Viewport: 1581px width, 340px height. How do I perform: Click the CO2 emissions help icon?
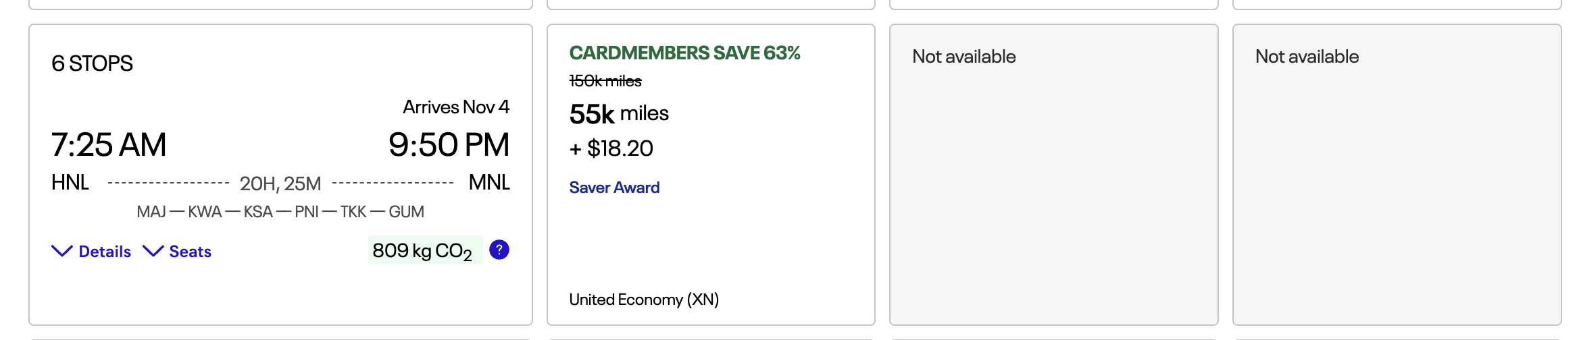499,250
